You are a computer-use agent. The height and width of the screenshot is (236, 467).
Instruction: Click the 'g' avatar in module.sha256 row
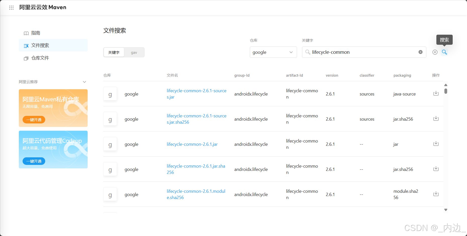coord(110,194)
